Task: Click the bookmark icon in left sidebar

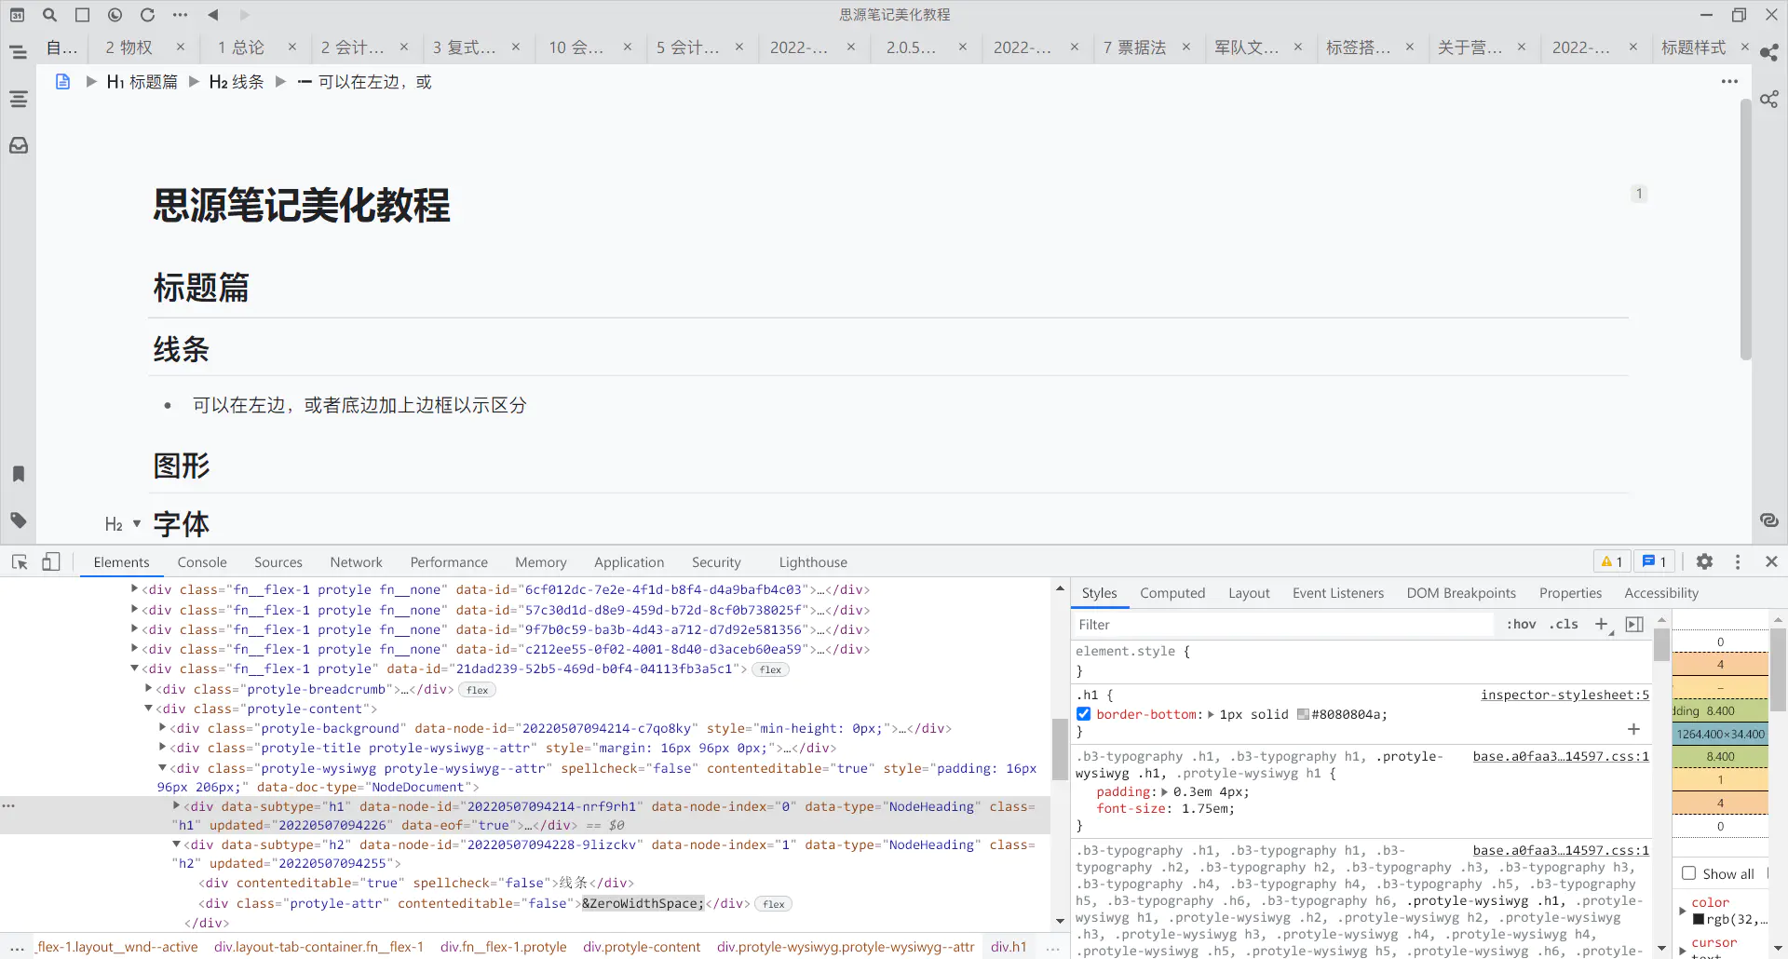Action: pyautogui.click(x=19, y=474)
